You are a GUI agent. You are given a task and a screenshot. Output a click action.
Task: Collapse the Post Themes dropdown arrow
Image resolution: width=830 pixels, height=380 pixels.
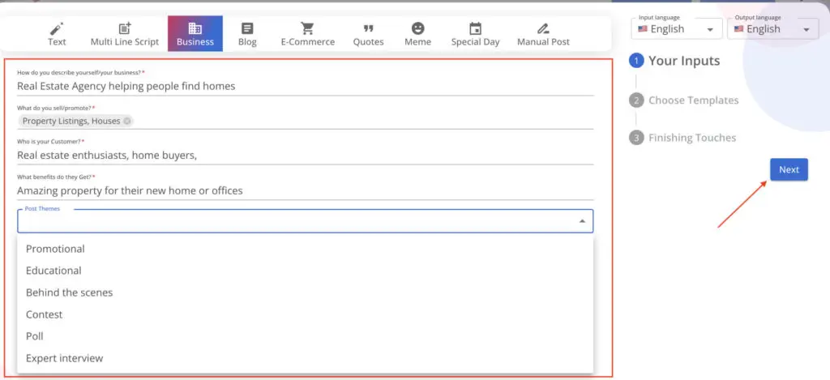pyautogui.click(x=582, y=221)
